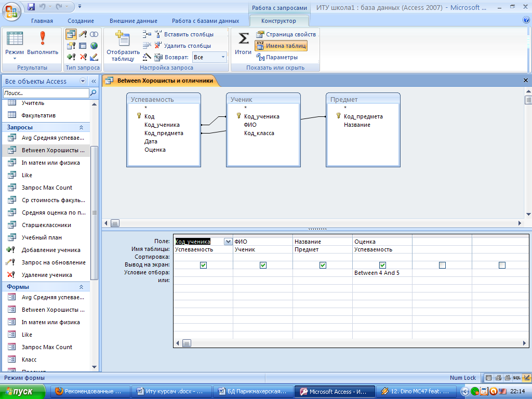The width and height of the screenshot is (532, 399).
Task: Choose the Make Table query type icon
Action: [x=71, y=46]
